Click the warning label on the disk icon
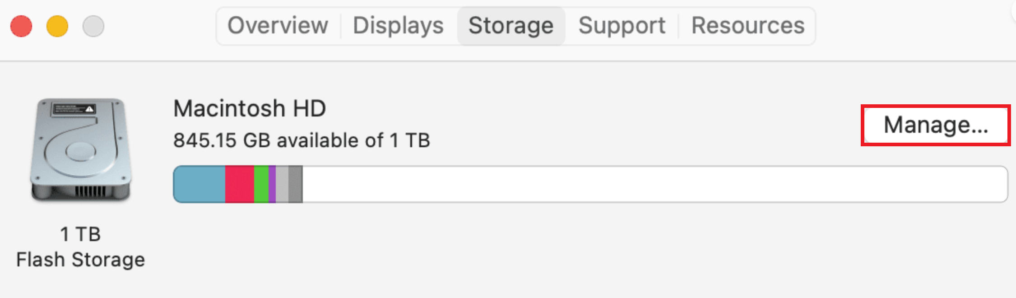The height and width of the screenshot is (298, 1016). tap(74, 108)
